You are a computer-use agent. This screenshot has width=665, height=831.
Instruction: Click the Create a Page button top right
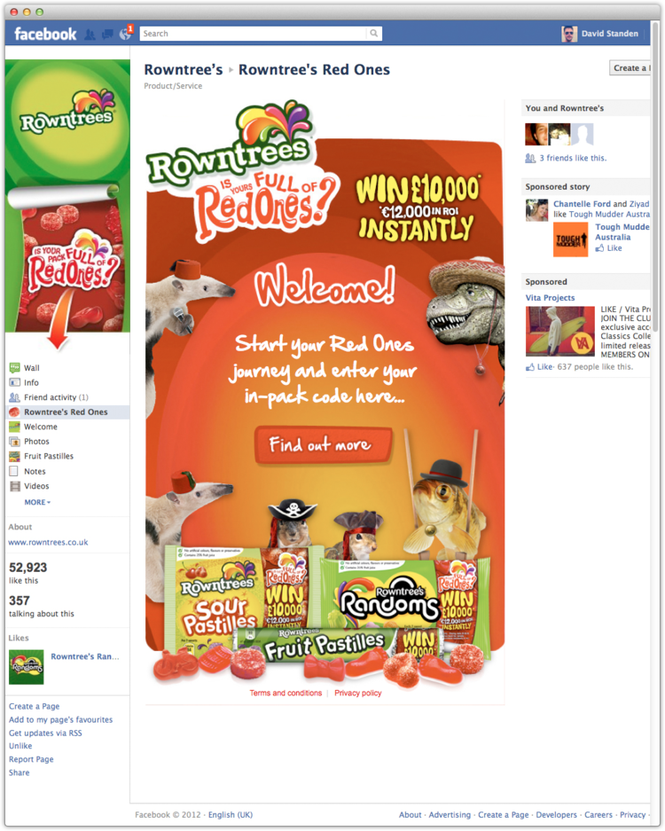630,67
